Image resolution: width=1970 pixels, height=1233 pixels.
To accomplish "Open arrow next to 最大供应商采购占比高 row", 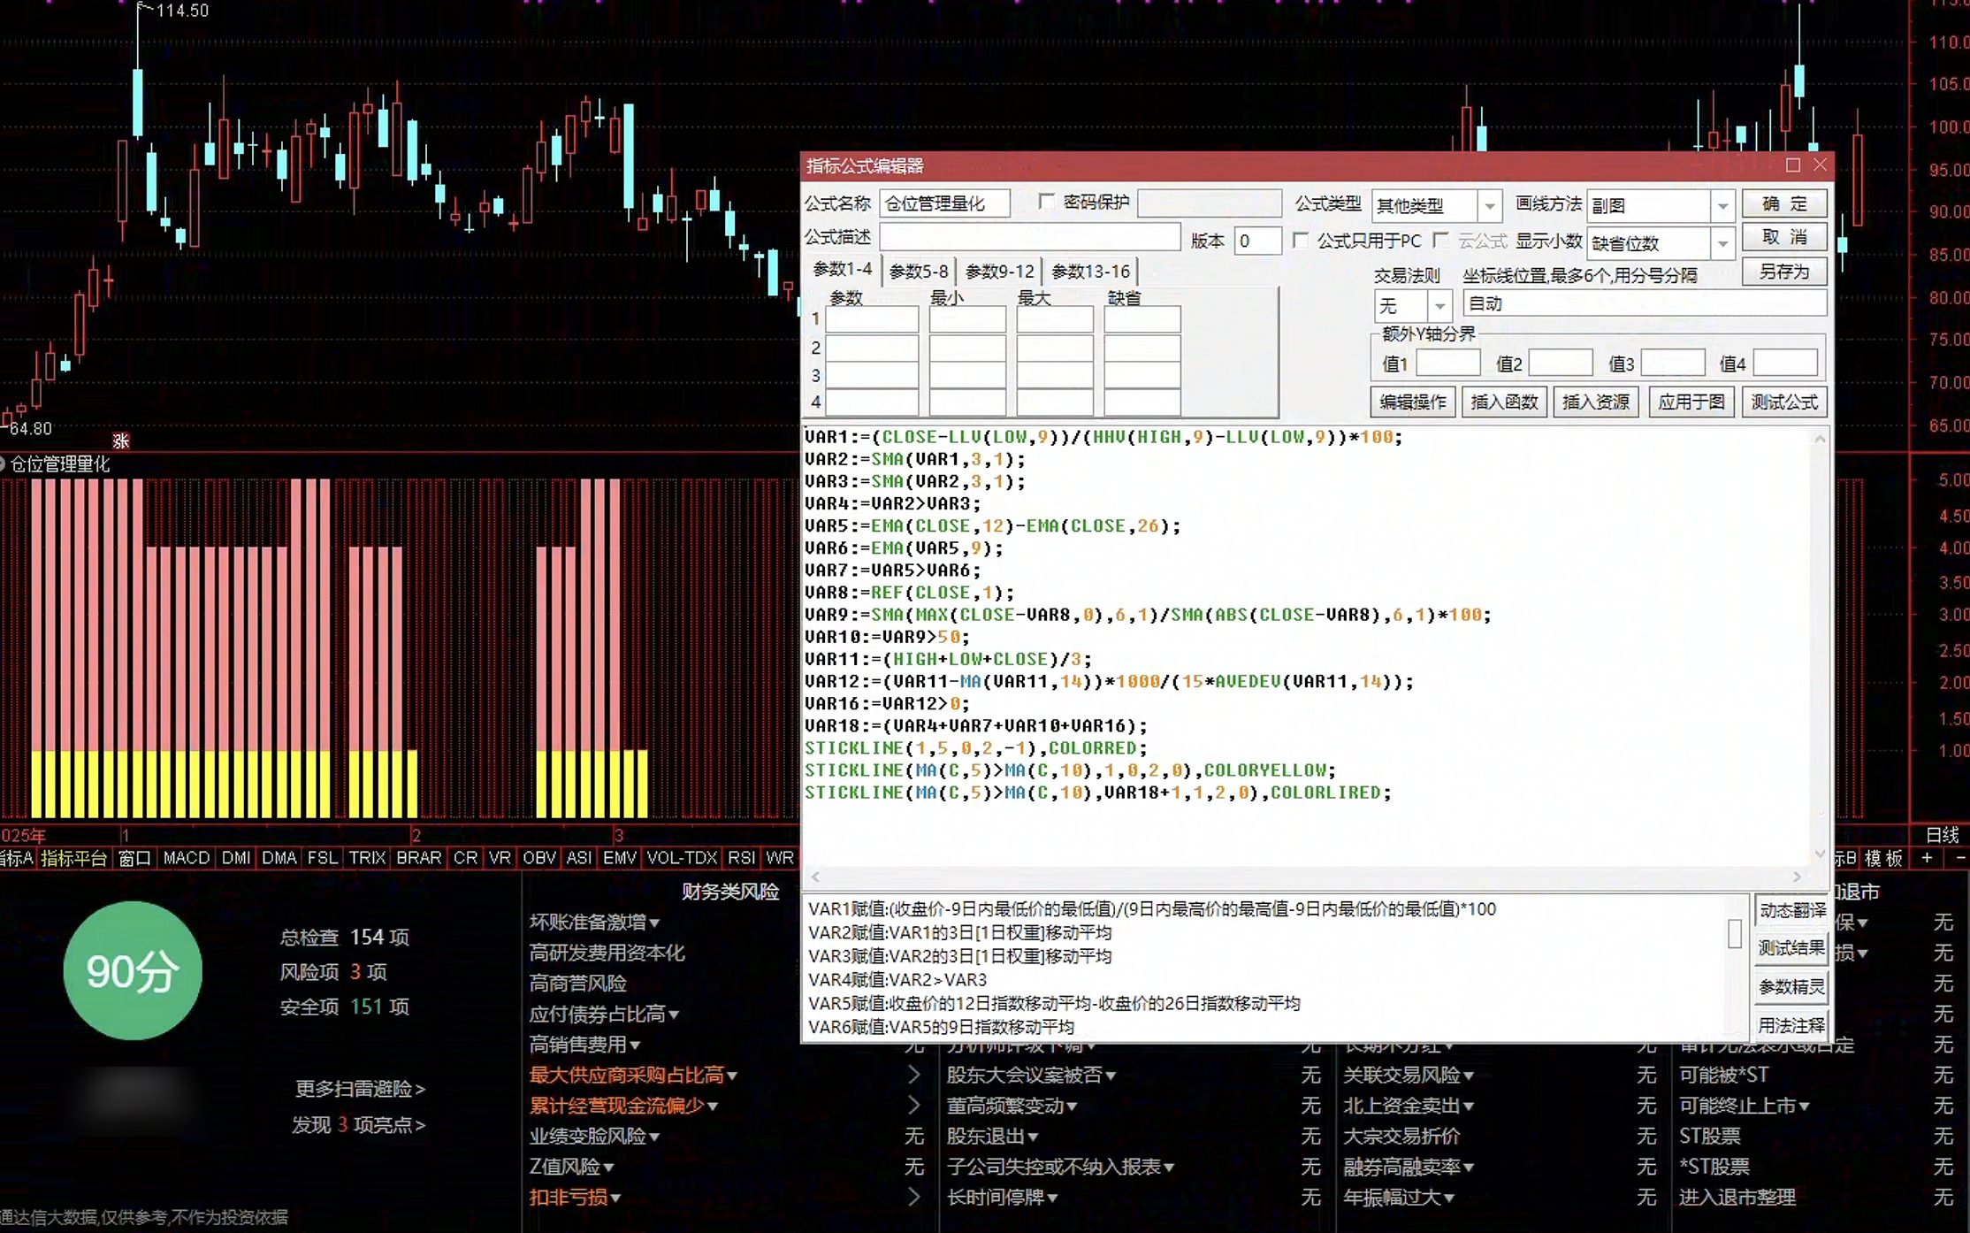I will pos(914,1076).
